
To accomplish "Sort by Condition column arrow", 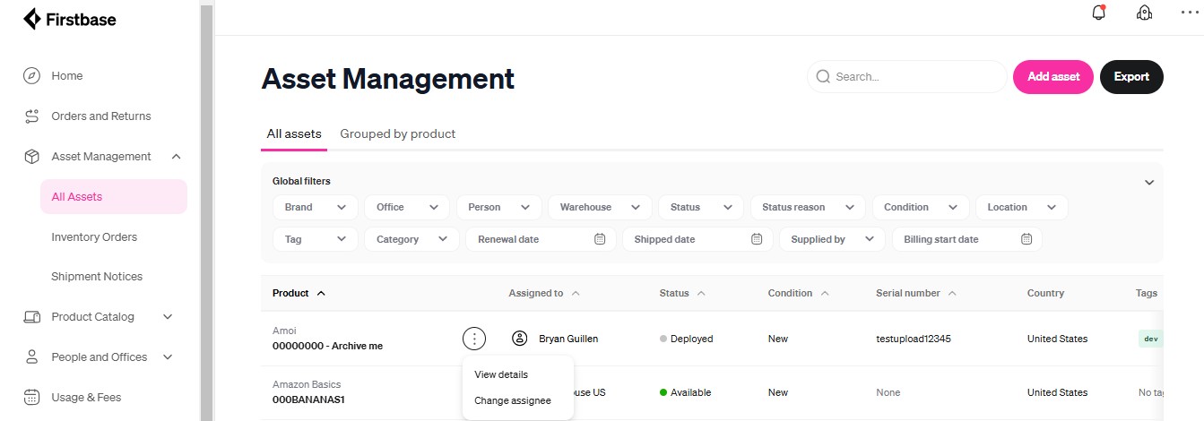I will [825, 293].
